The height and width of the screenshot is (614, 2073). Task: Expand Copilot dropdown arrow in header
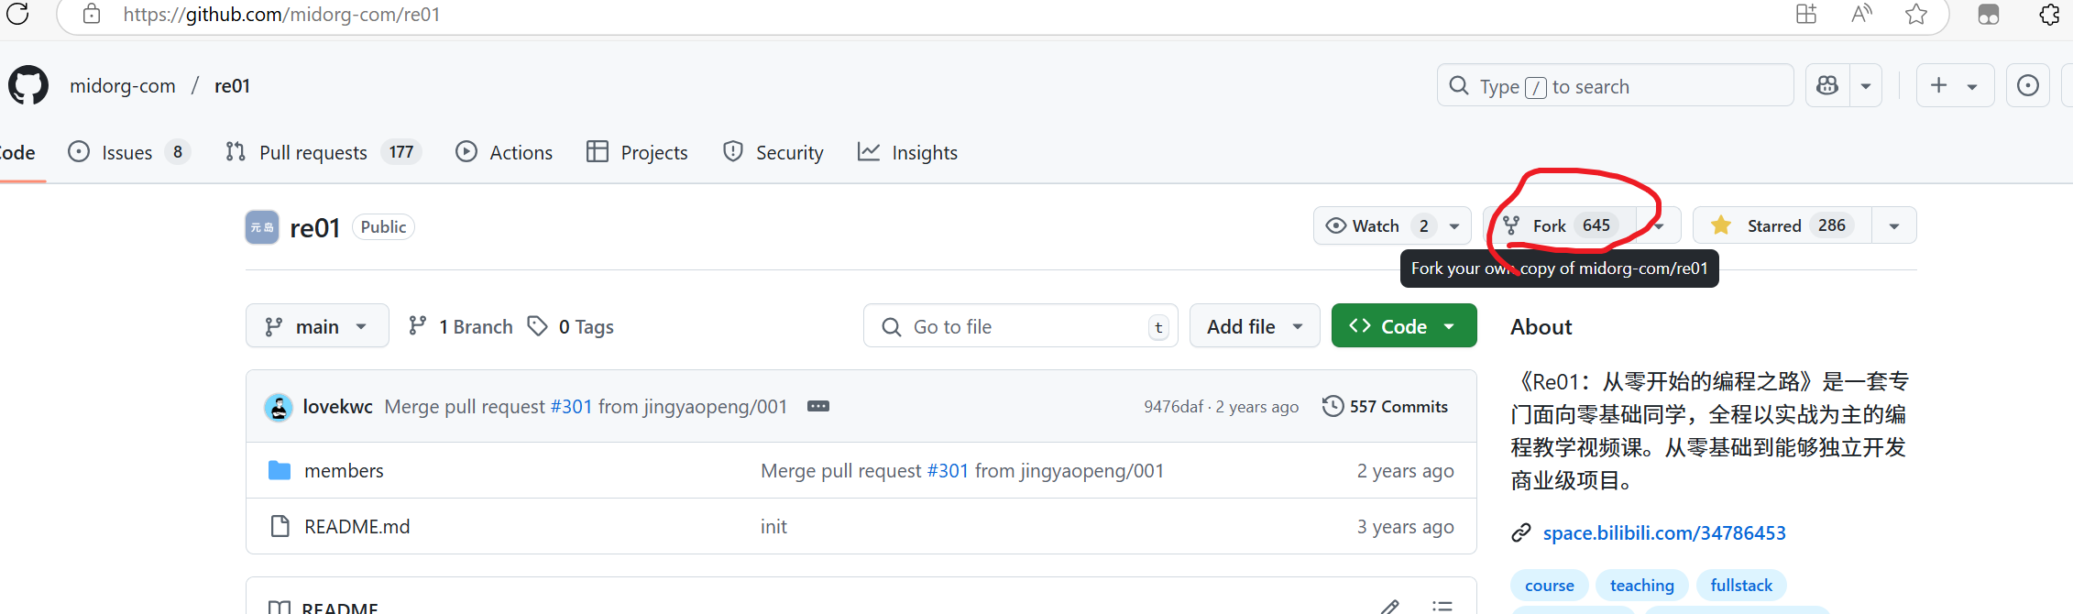[x=1866, y=85]
